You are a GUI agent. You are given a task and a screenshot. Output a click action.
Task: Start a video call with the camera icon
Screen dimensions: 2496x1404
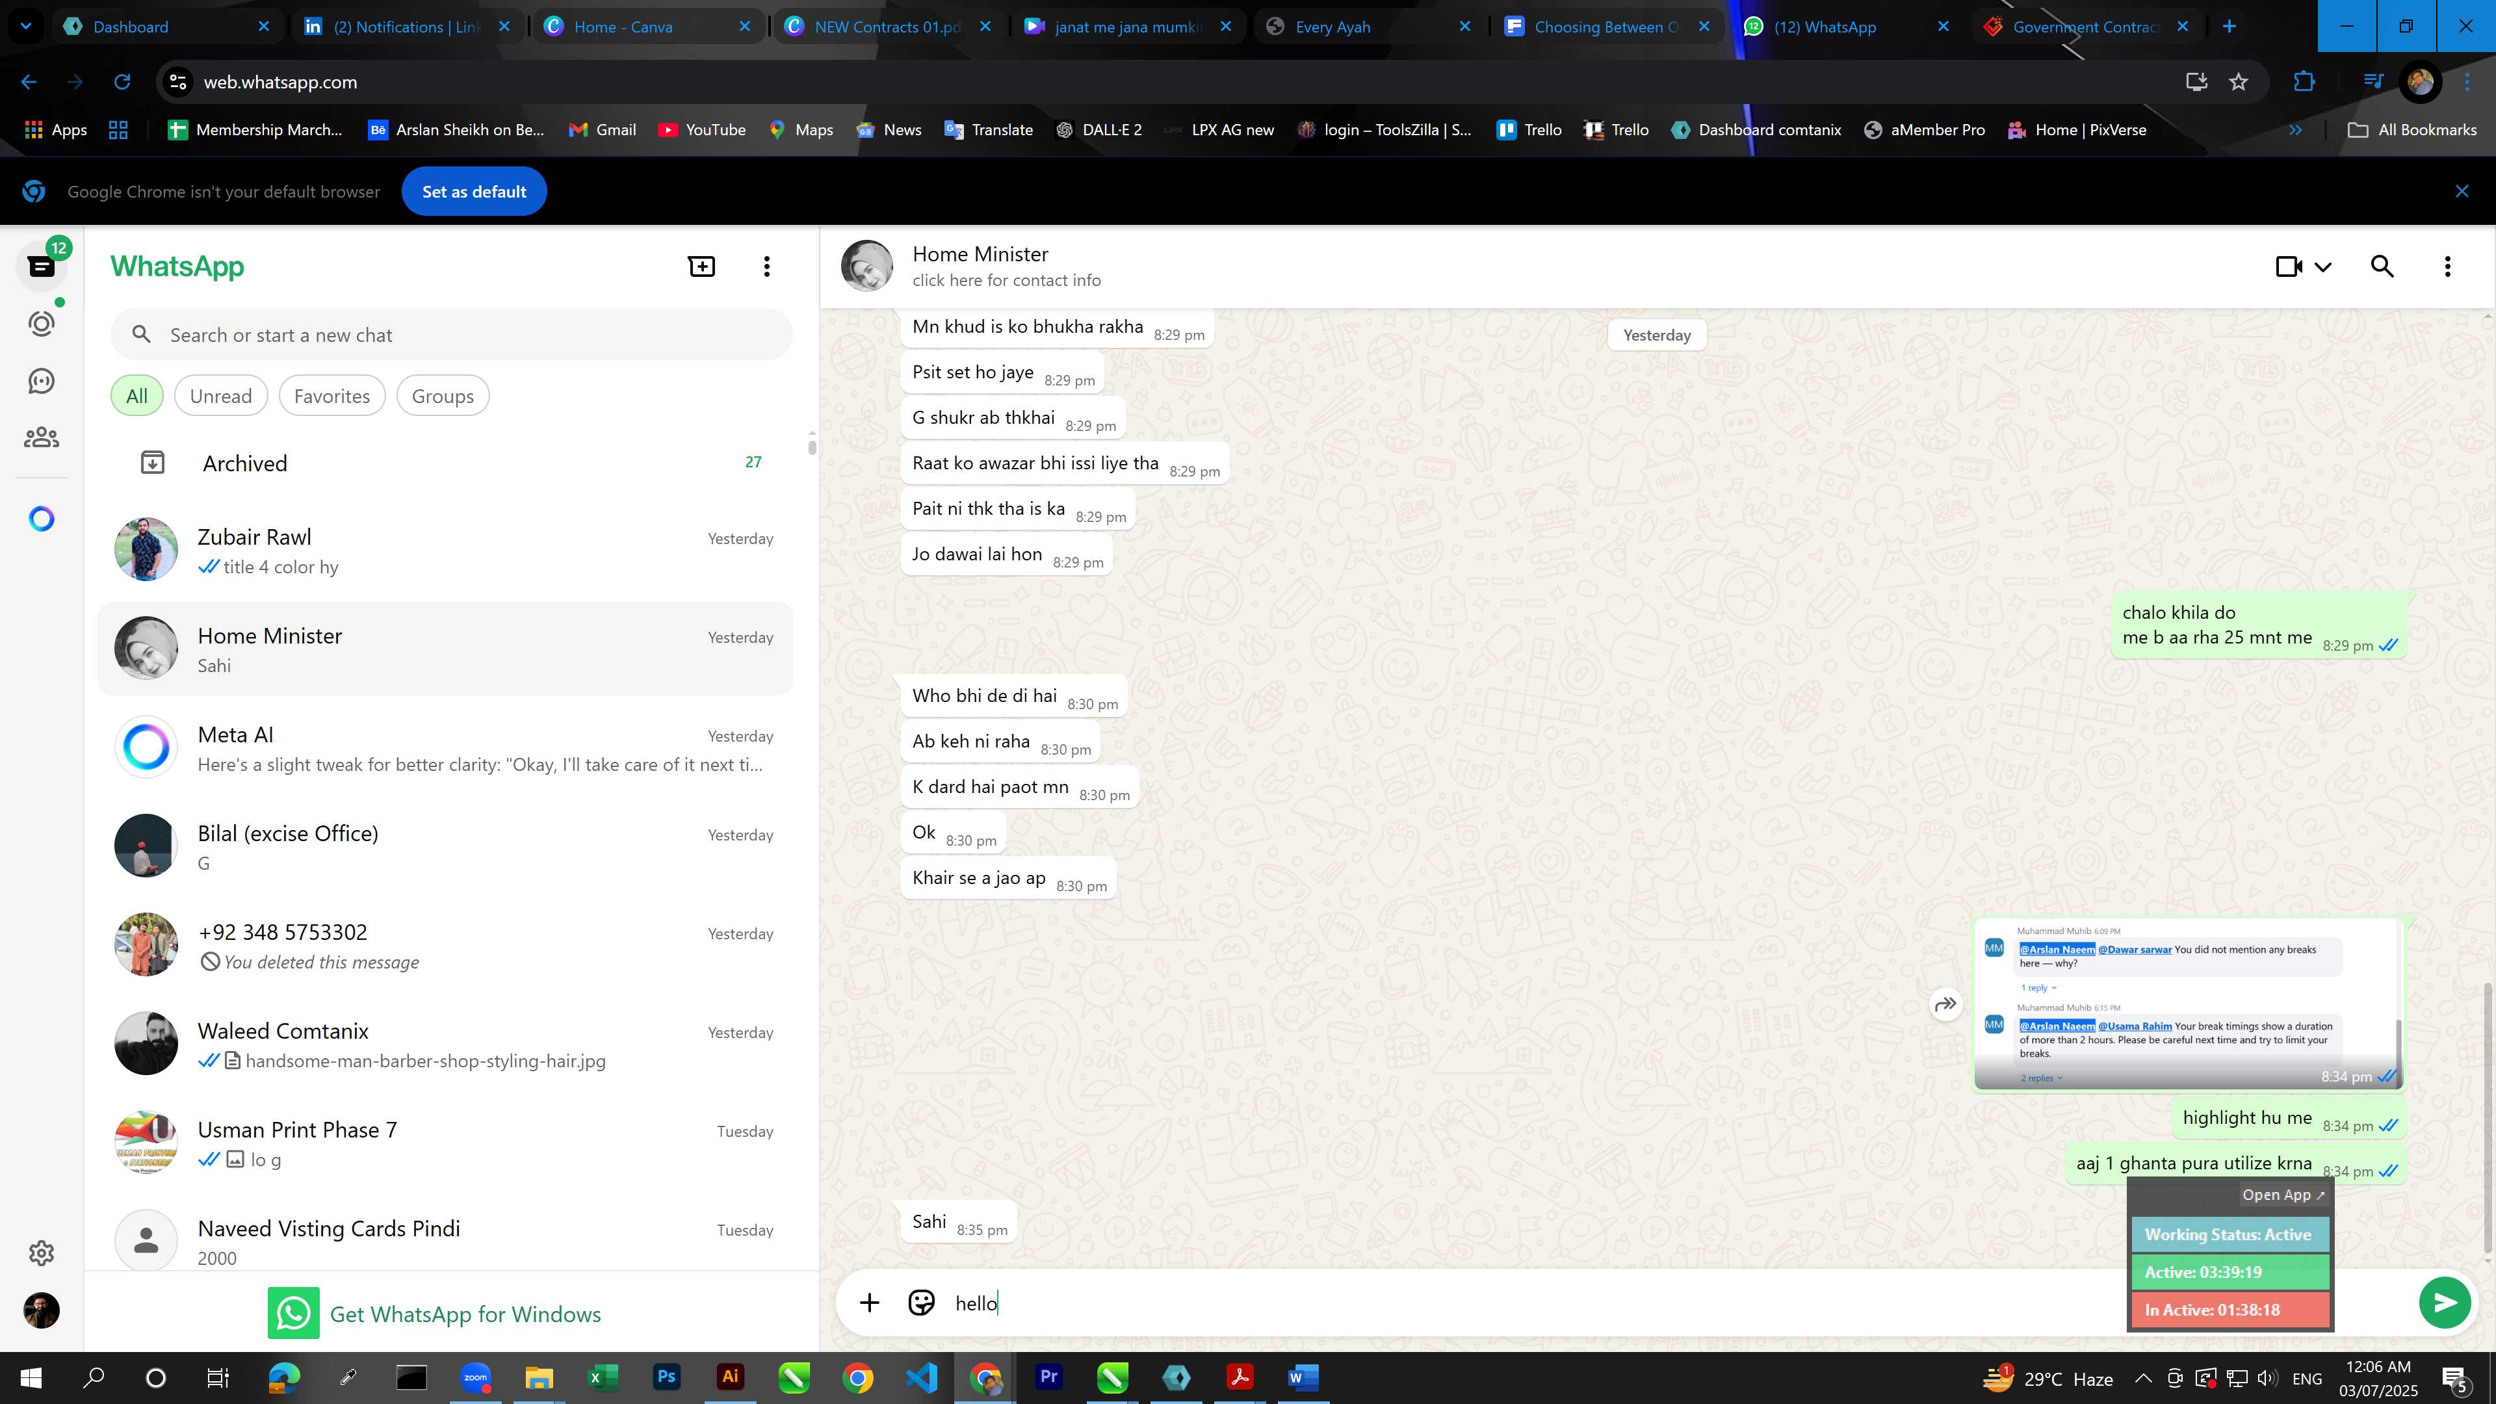2289,266
